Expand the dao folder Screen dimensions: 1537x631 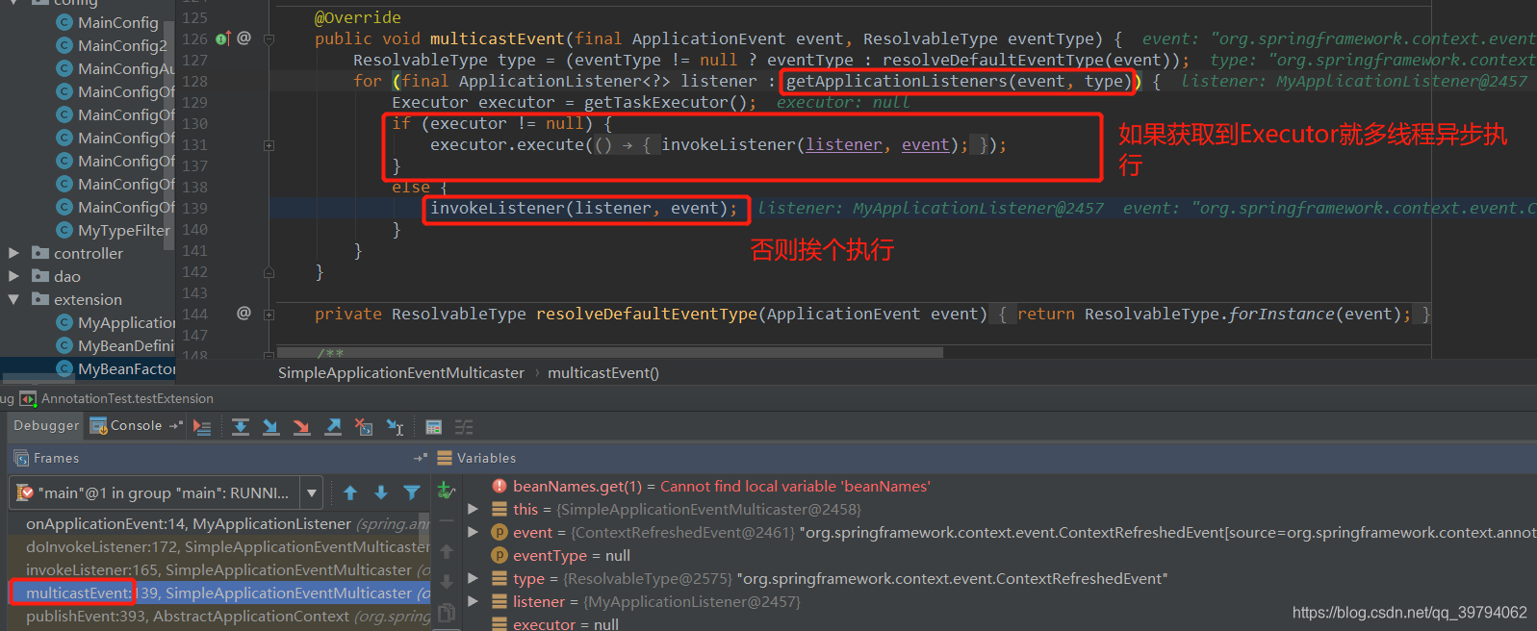pyautogui.click(x=13, y=276)
